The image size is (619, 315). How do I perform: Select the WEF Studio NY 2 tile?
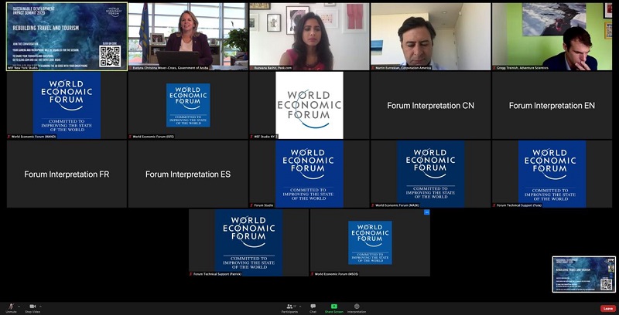pyautogui.click(x=309, y=105)
